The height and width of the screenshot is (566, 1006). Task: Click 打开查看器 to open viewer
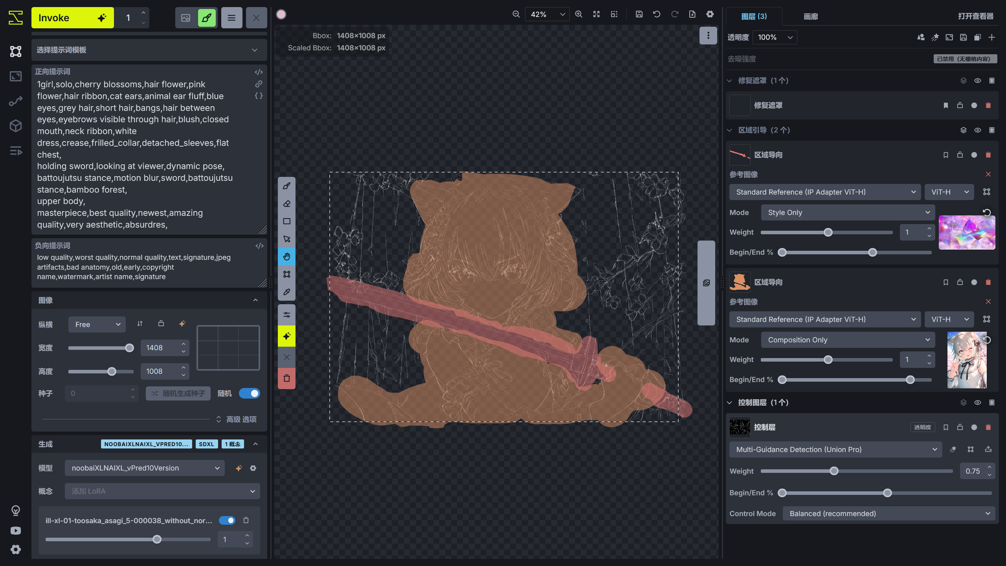[975, 16]
